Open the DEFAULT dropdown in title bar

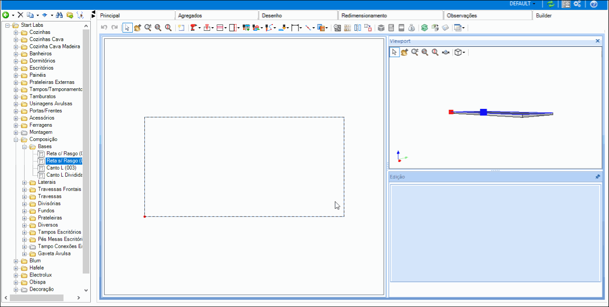[x=523, y=4]
